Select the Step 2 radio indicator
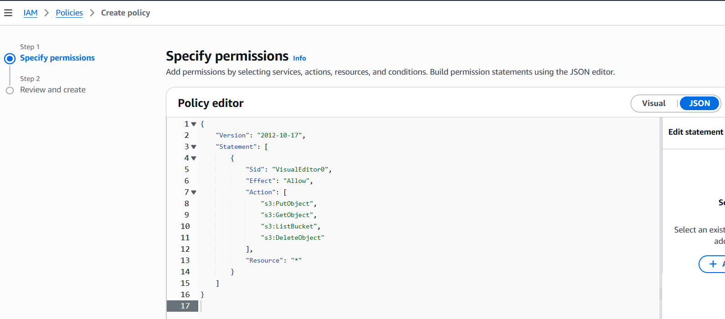This screenshot has height=319, width=725. [10, 91]
